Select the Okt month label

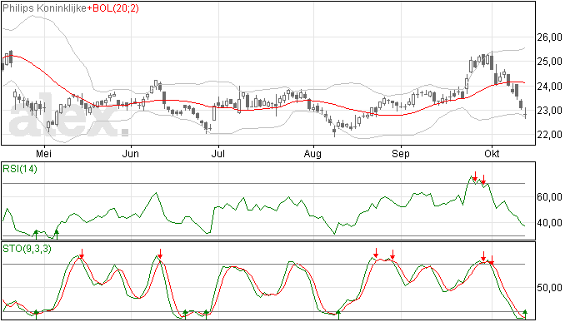pyautogui.click(x=492, y=153)
